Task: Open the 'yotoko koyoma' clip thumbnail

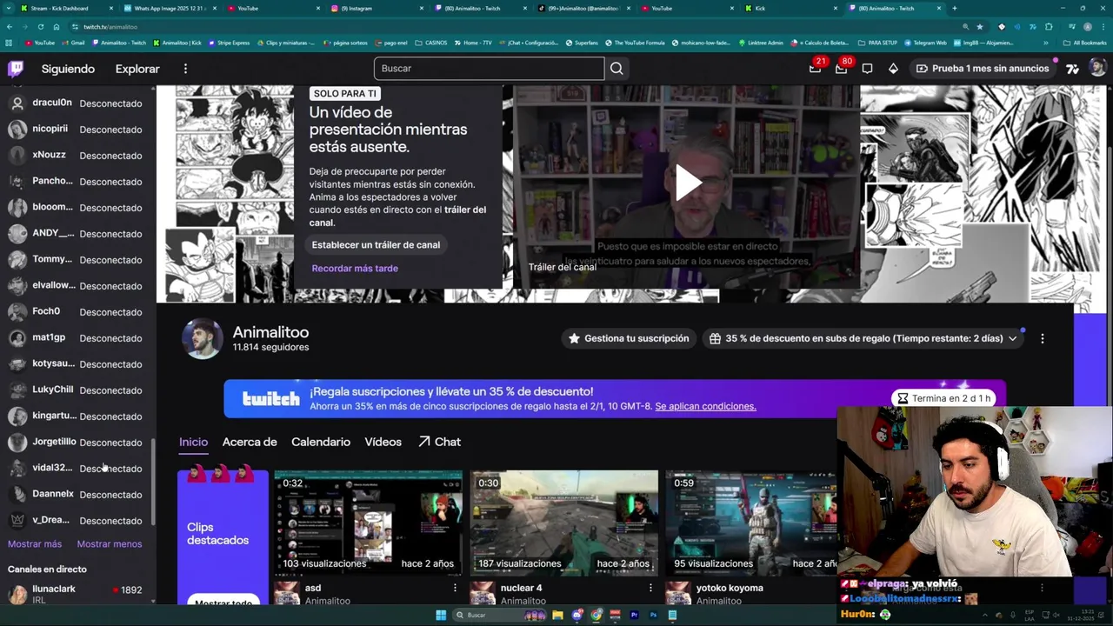Action: click(751, 523)
